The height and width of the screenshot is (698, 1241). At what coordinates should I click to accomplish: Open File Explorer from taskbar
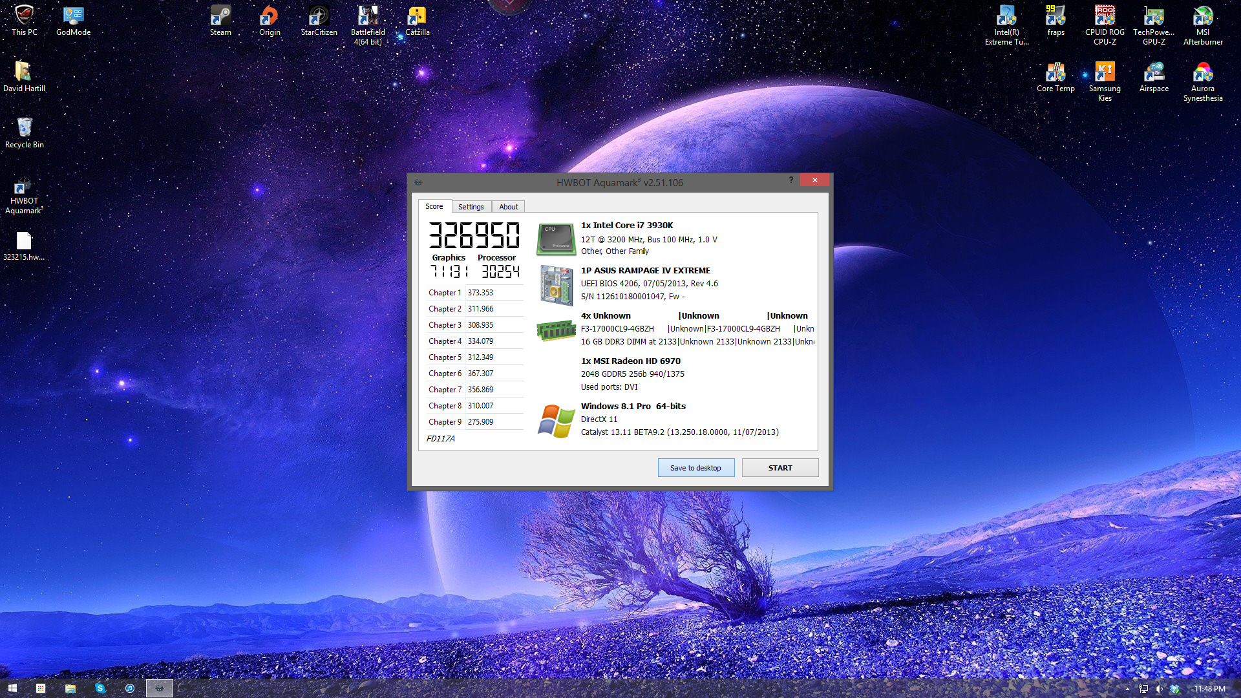[70, 688]
